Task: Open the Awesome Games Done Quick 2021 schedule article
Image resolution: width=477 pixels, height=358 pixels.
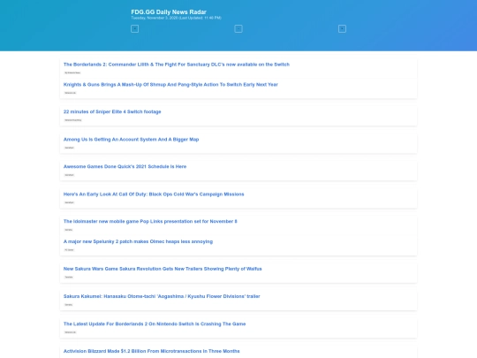Action: click(x=125, y=166)
